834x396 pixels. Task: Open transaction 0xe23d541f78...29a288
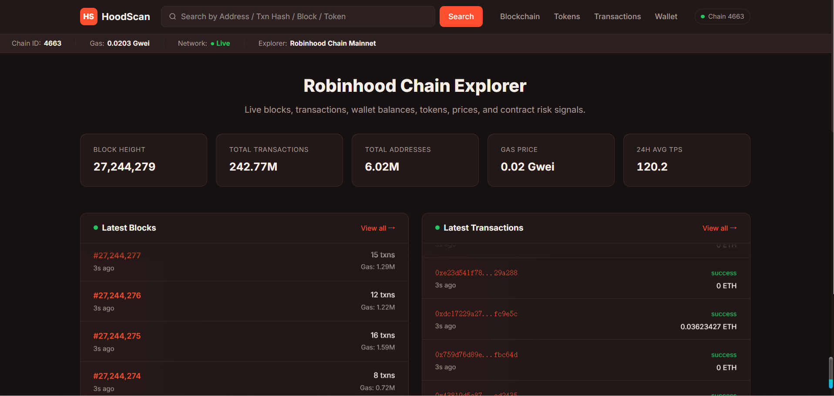point(476,273)
